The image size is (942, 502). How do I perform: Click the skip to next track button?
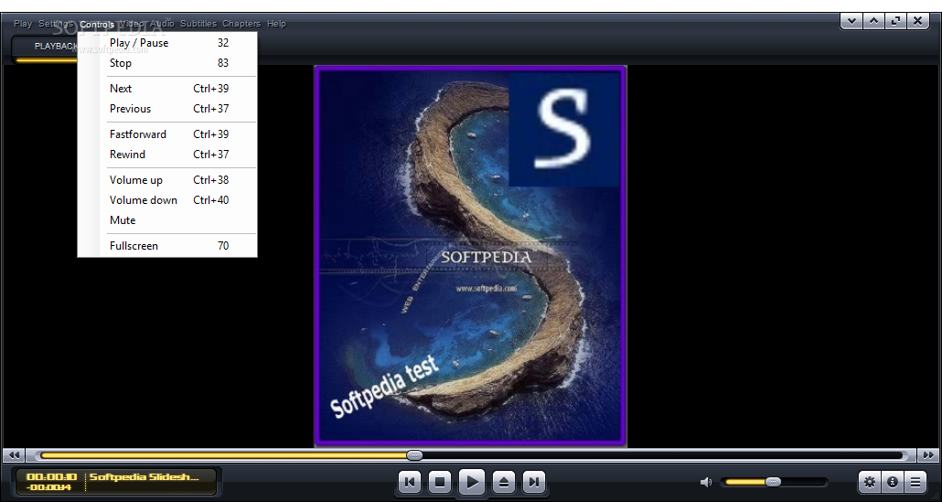click(534, 482)
